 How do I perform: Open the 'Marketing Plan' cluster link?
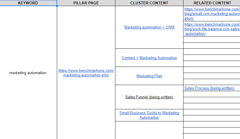(149, 76)
